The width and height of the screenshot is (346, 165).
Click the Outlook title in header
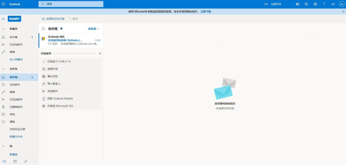pos(15,4)
